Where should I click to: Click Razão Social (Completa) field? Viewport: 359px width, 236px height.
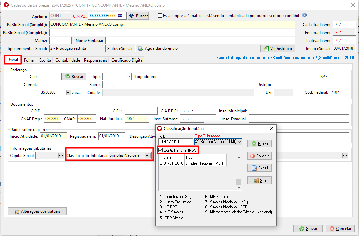172,33
